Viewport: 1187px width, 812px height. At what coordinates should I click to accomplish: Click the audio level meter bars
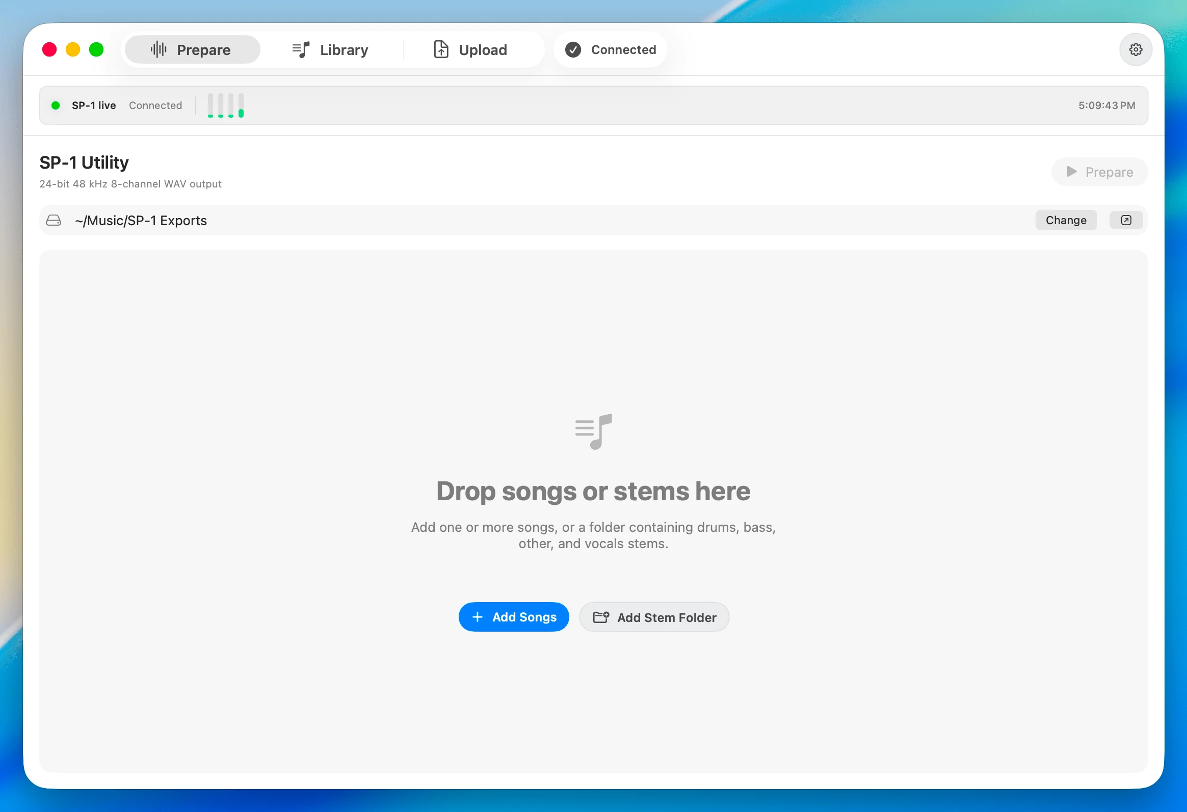(x=226, y=105)
